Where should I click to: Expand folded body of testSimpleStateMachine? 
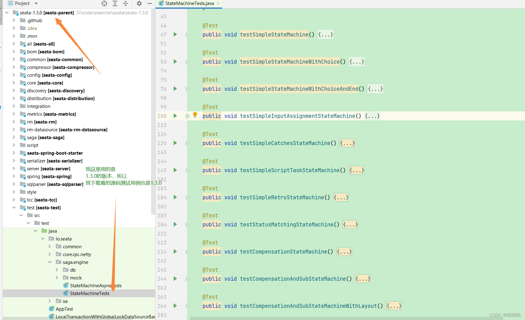tap(326, 35)
